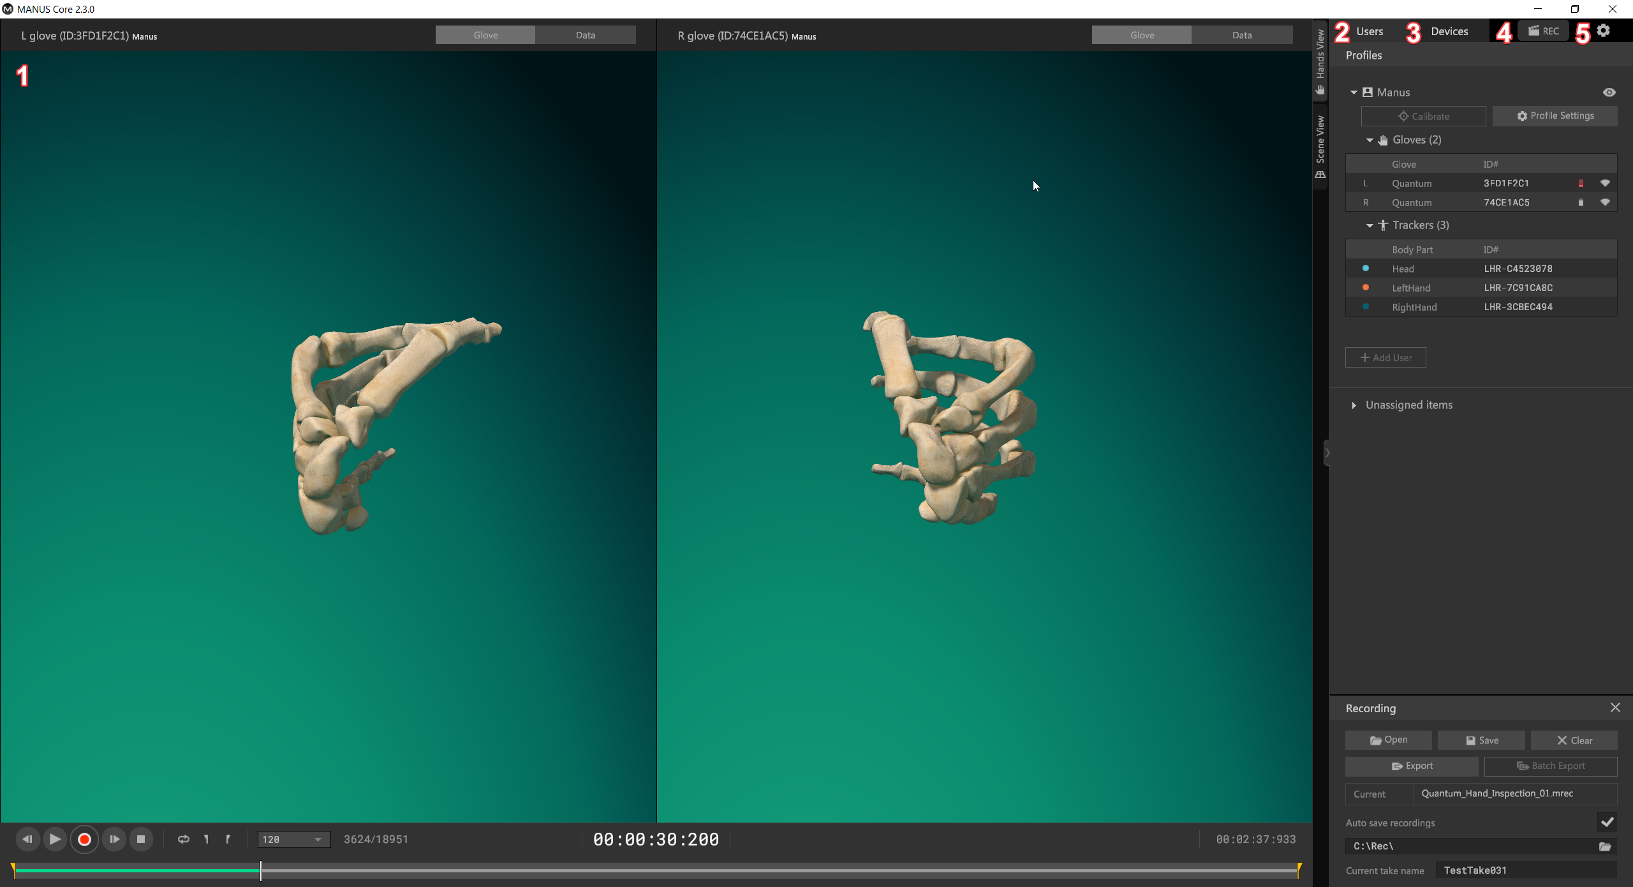
Task: Switch to Scene View sidebar icon
Action: [1320, 147]
